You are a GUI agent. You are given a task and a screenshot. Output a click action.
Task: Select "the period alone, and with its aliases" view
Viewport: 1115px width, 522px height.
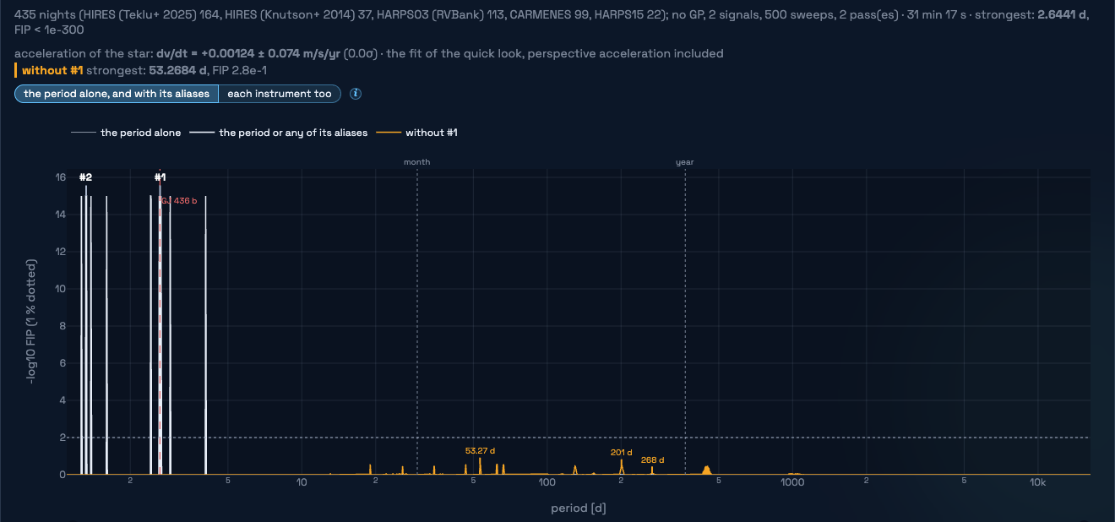tap(117, 94)
